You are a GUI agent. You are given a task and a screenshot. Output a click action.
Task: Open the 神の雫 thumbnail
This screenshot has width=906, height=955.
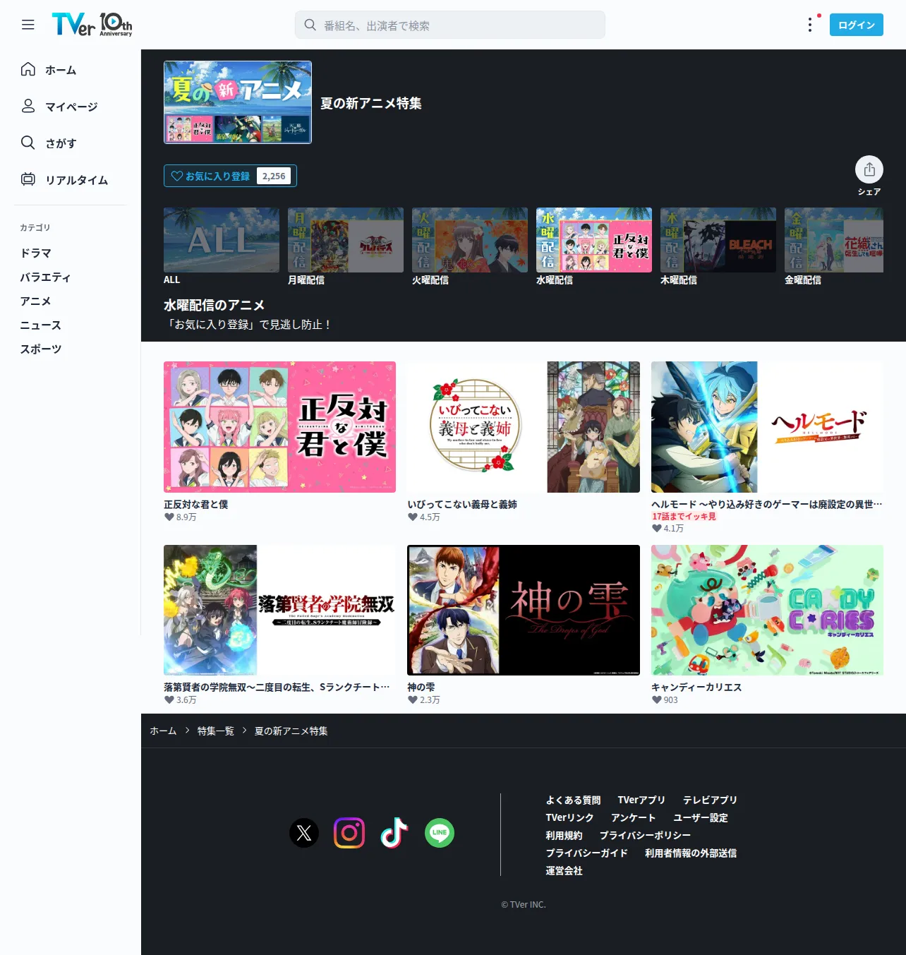524,610
